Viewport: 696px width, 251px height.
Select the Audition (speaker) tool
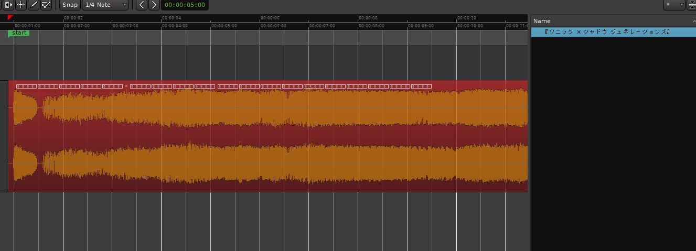(x=8, y=5)
